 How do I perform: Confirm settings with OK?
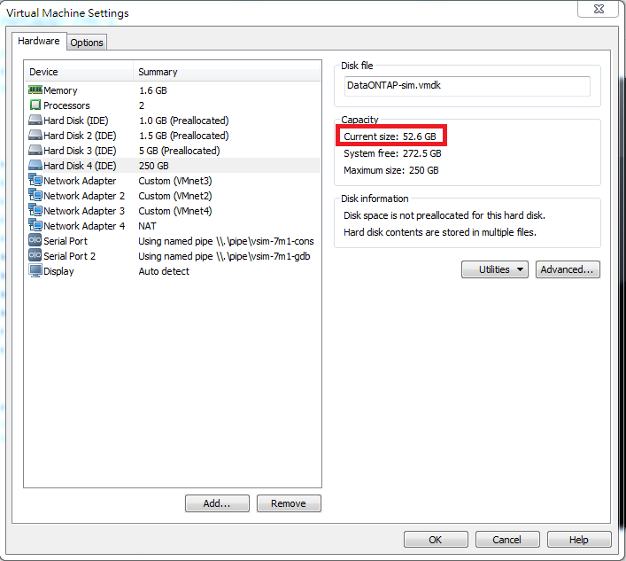click(436, 540)
